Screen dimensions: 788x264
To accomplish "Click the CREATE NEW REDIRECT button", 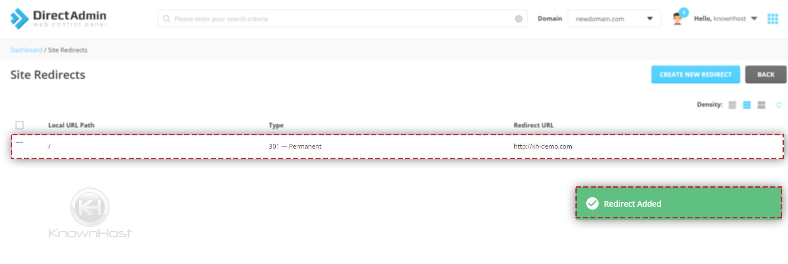I will (x=695, y=75).
